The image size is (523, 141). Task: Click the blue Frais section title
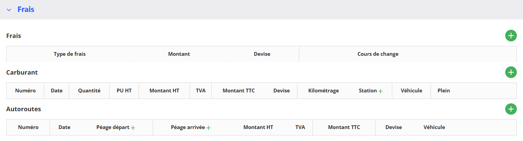(26, 10)
